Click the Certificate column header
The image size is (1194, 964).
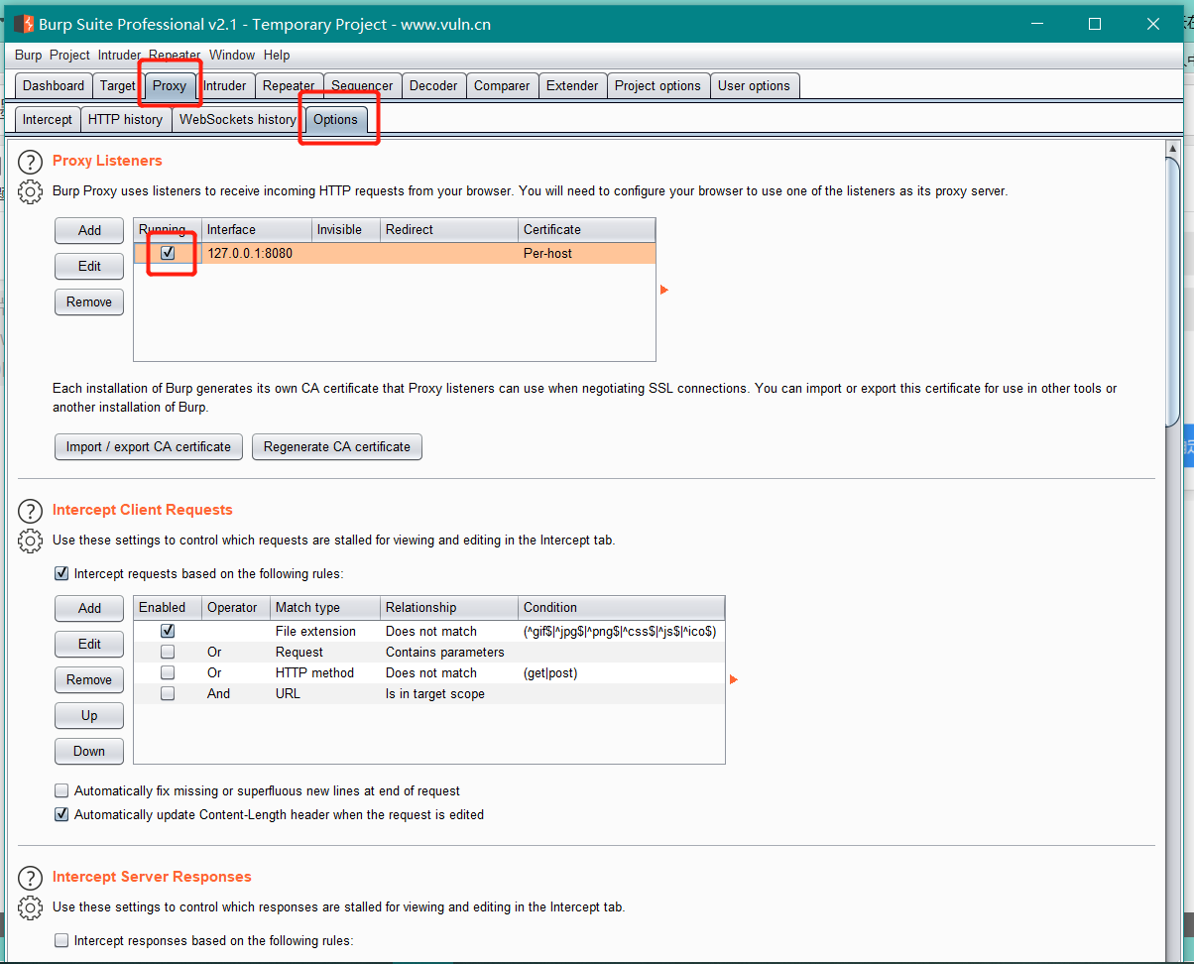pos(587,230)
